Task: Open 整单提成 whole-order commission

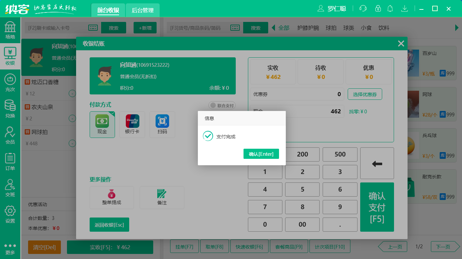Action: pos(112,198)
